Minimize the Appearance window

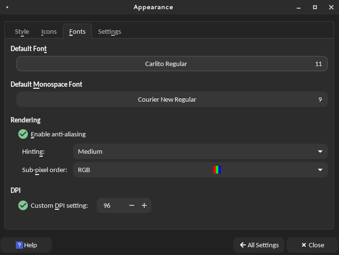(299, 7)
